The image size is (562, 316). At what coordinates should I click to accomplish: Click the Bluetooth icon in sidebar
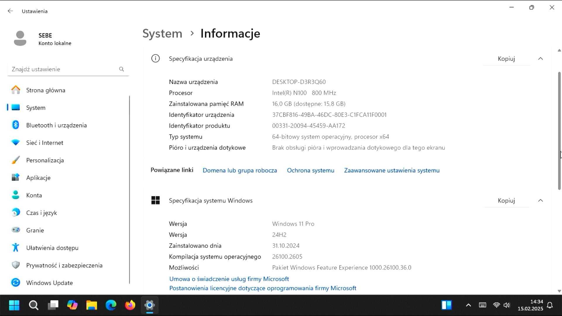point(16,125)
